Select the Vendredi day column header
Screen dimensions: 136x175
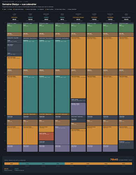pyautogui.click(x=78, y=14)
